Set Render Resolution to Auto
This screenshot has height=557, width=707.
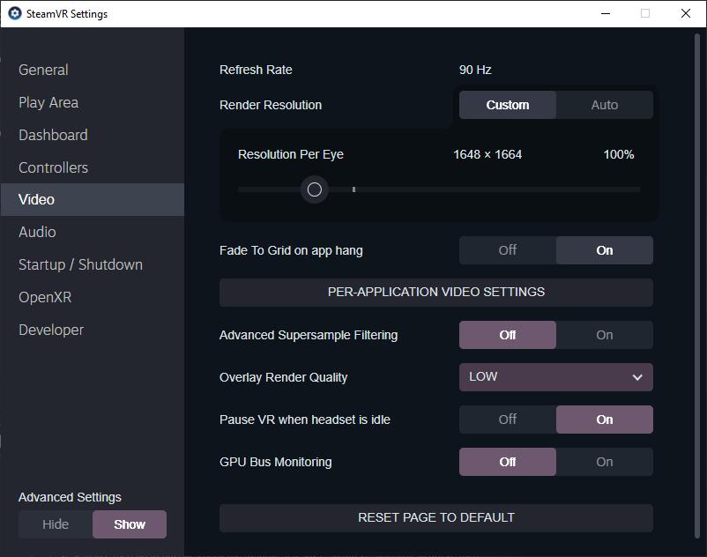[x=604, y=105]
